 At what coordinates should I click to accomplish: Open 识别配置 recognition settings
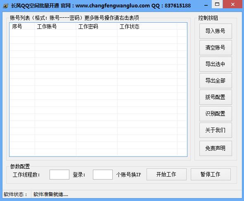pyautogui.click(x=216, y=114)
